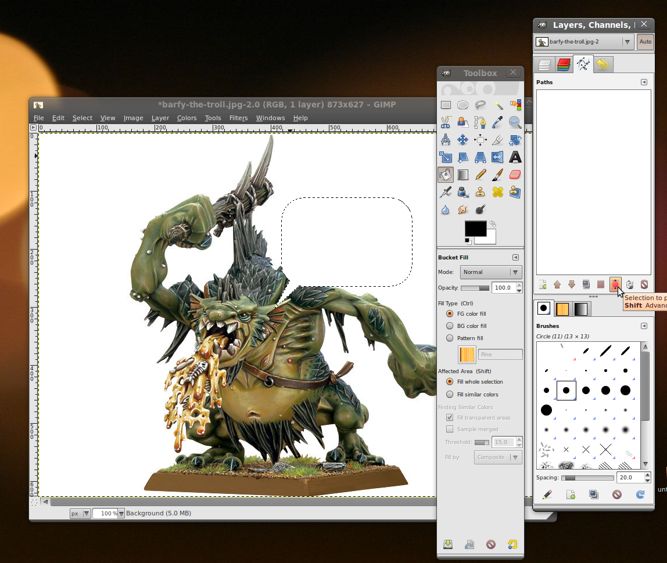Click the ruler corner menu arrow

tap(33, 128)
